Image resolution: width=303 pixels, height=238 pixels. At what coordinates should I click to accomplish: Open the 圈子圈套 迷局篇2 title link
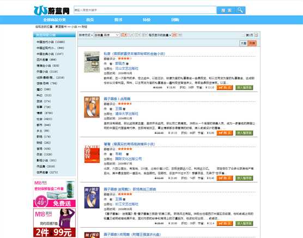coord(130,190)
